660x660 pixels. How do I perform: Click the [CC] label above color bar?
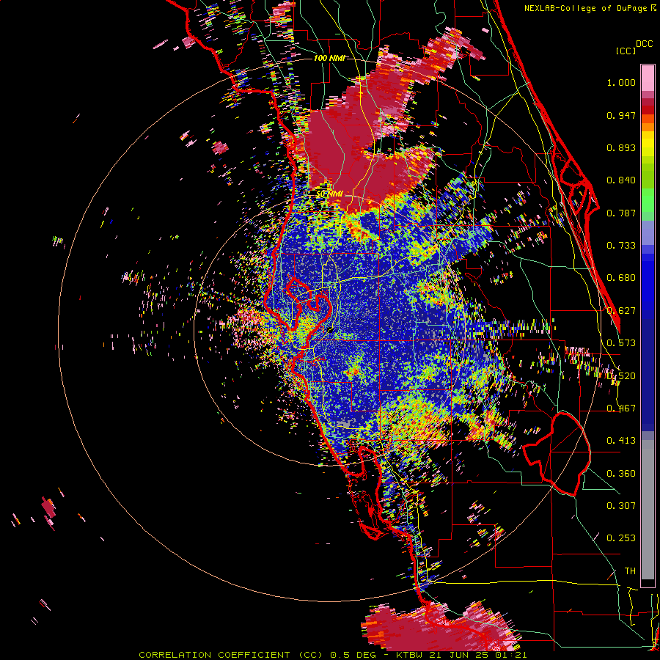click(x=626, y=51)
